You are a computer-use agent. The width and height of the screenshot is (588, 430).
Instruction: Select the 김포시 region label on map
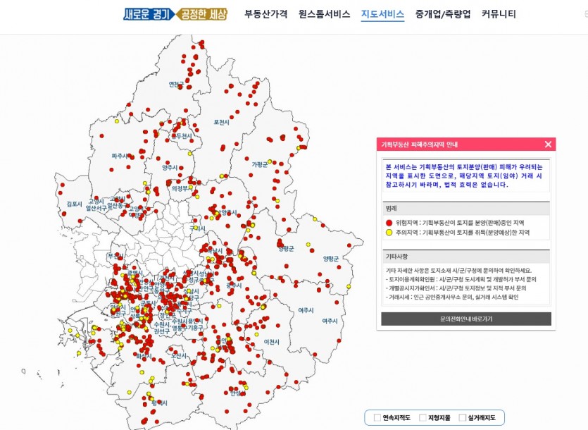tap(74, 204)
